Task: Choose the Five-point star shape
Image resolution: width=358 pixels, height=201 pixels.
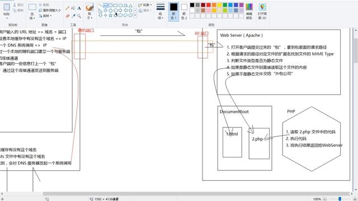Action: point(111,16)
